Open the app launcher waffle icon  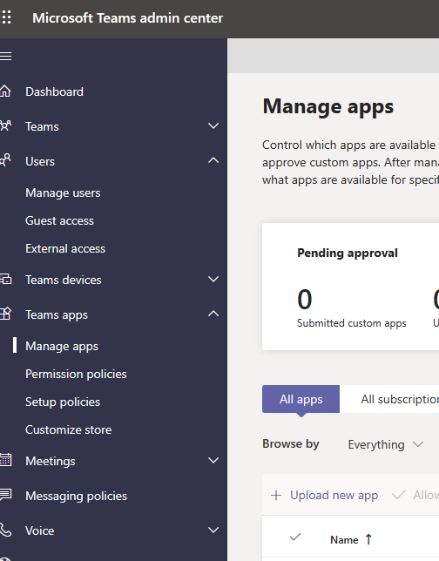(x=6, y=17)
